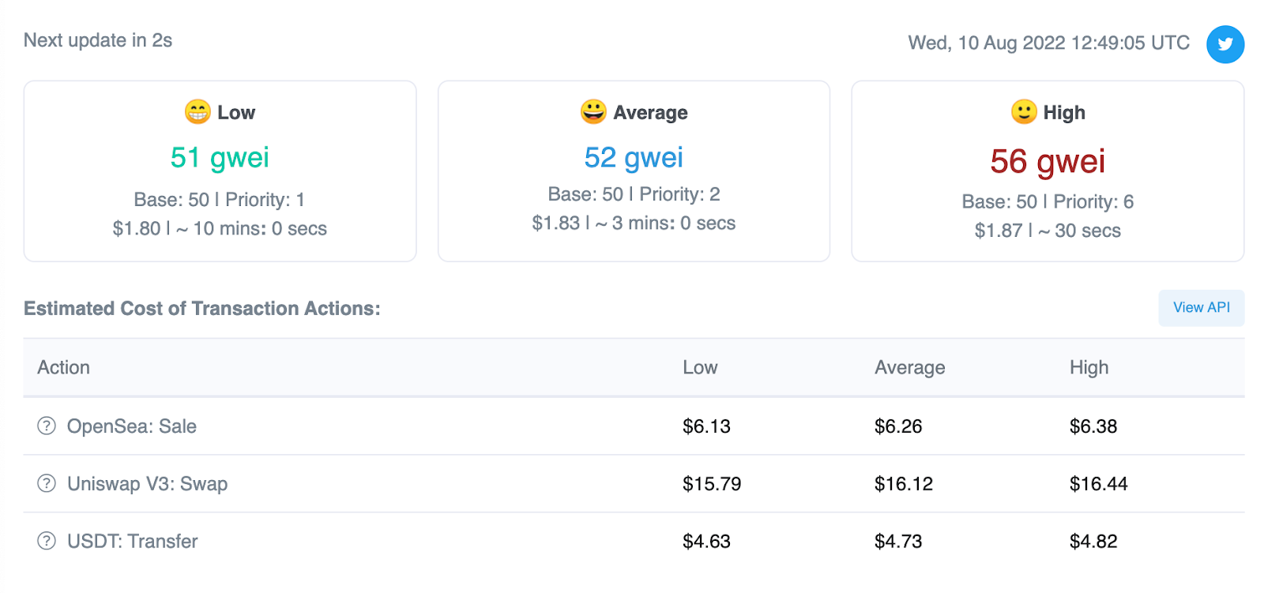
Task: Click the slight-smile emoji on High card
Action: 1024,112
